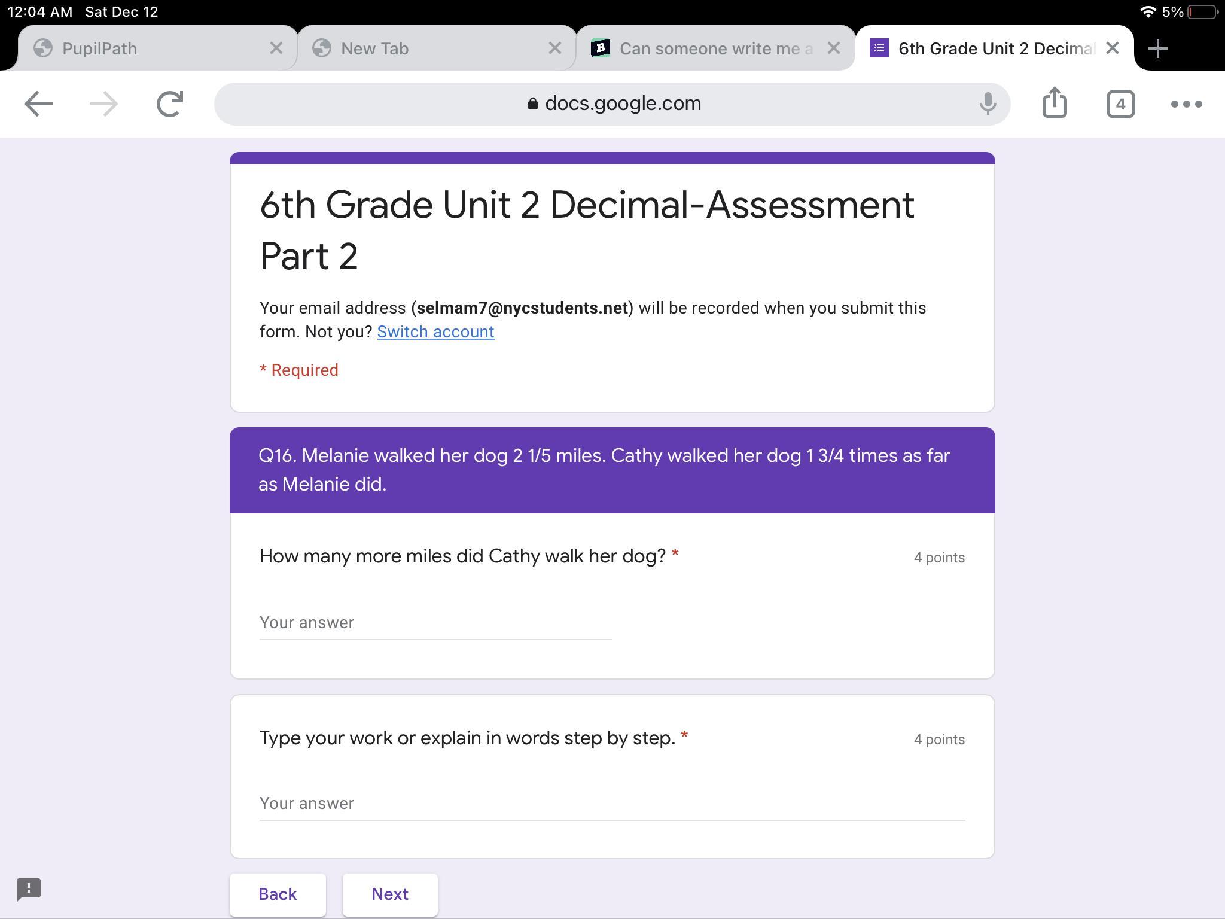1225x919 pixels.
Task: Close the 6th Grade Unit 2 tab
Action: [1112, 48]
